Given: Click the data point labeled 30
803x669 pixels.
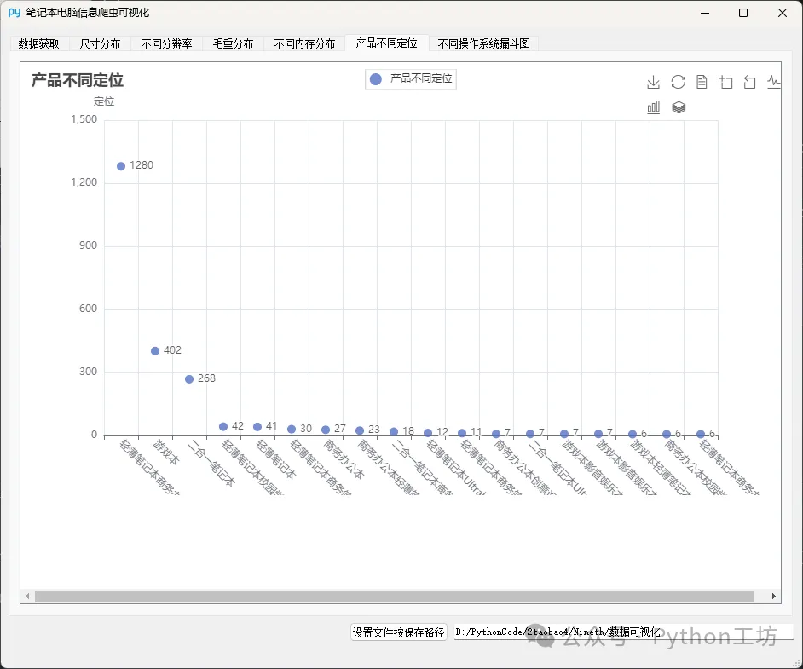Looking at the screenshot, I should pos(292,430).
